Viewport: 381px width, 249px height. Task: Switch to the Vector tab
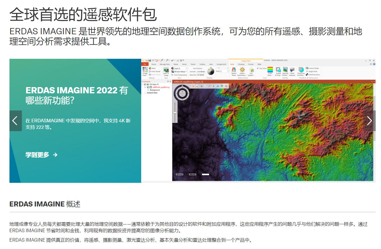click(184, 64)
